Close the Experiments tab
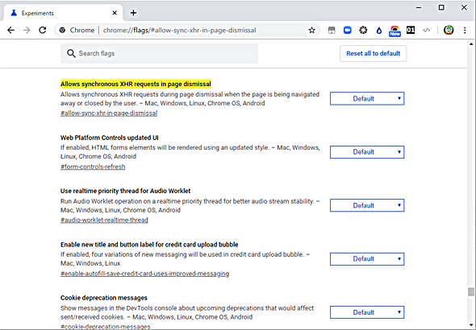This screenshot has width=476, height=330. [x=115, y=13]
